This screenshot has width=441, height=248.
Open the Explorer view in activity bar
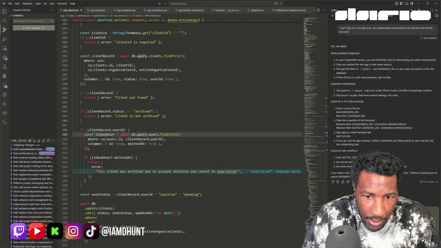coord(4,11)
